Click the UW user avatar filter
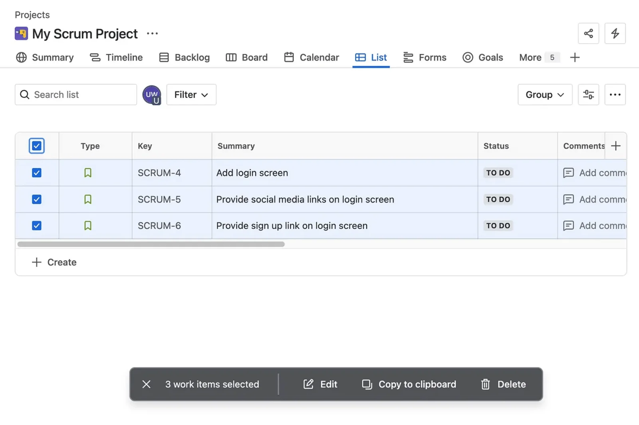The image size is (639, 425). [152, 95]
